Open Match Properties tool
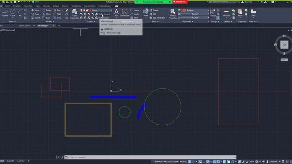This screenshot has width=292, height=164. 172,14
